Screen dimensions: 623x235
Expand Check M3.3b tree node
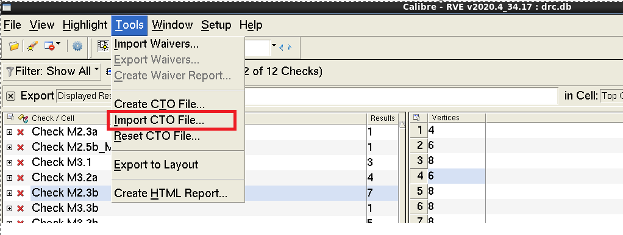coord(10,208)
